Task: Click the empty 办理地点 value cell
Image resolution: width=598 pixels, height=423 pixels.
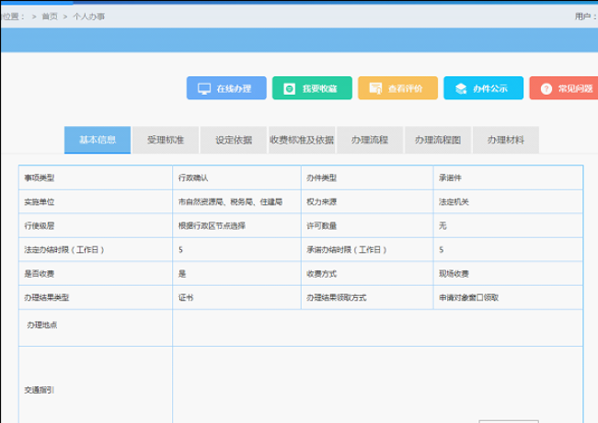Action: click(x=377, y=327)
